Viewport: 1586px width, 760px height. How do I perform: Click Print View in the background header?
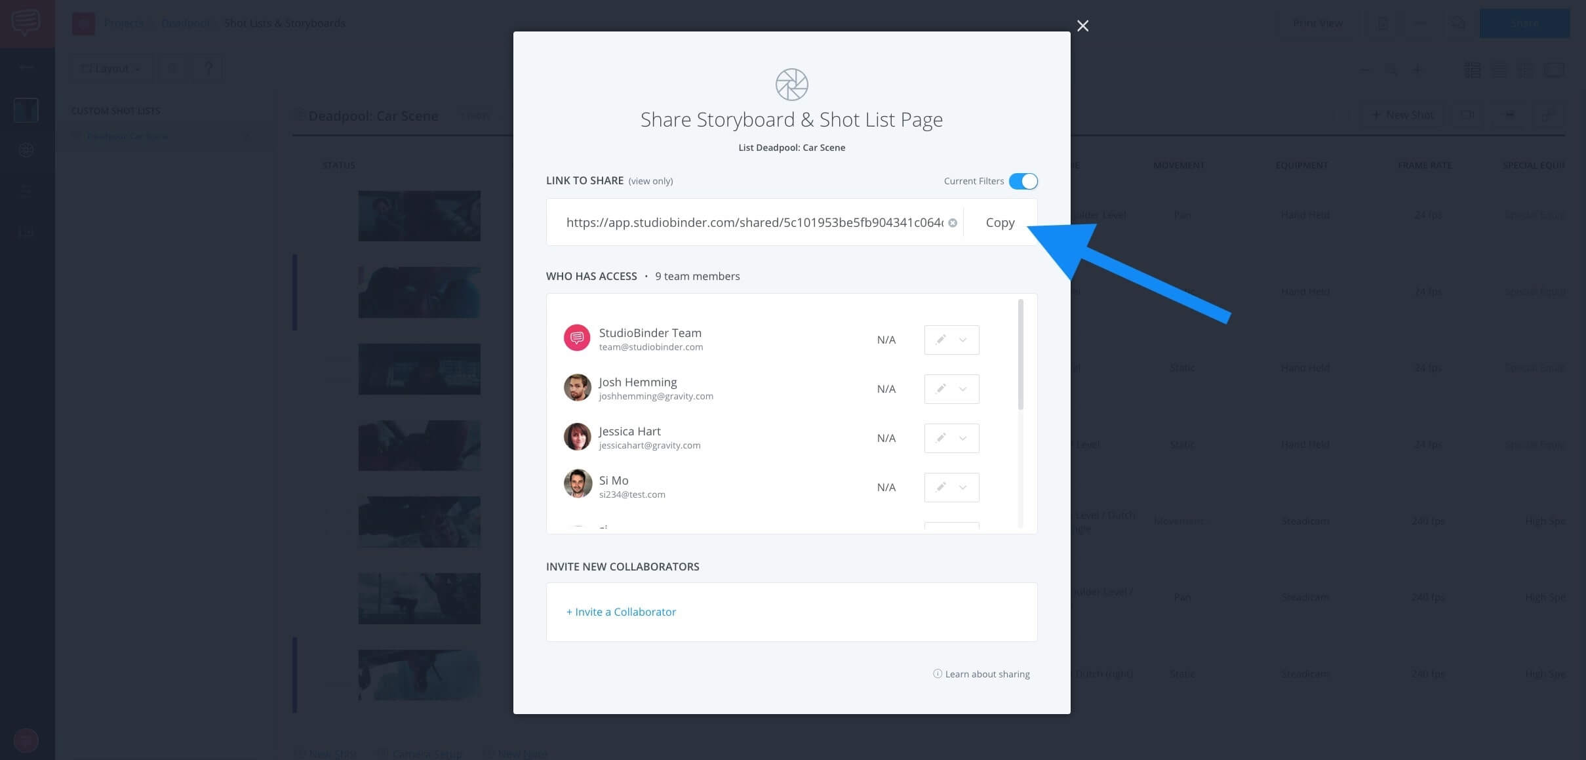(x=1317, y=24)
